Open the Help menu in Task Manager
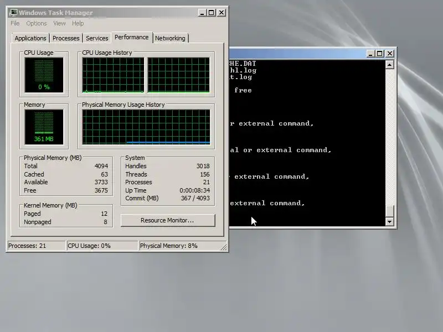Image resolution: width=443 pixels, height=332 pixels. [x=78, y=23]
